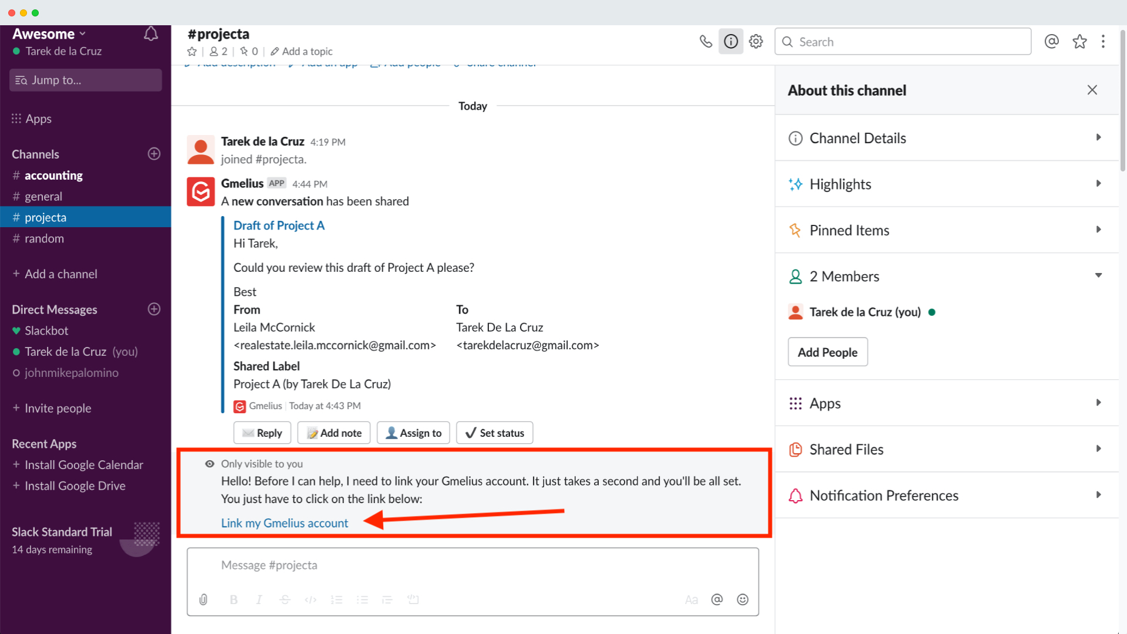This screenshot has width=1127, height=634.
Task: Open the Draft of Project A link
Action: coord(279,225)
